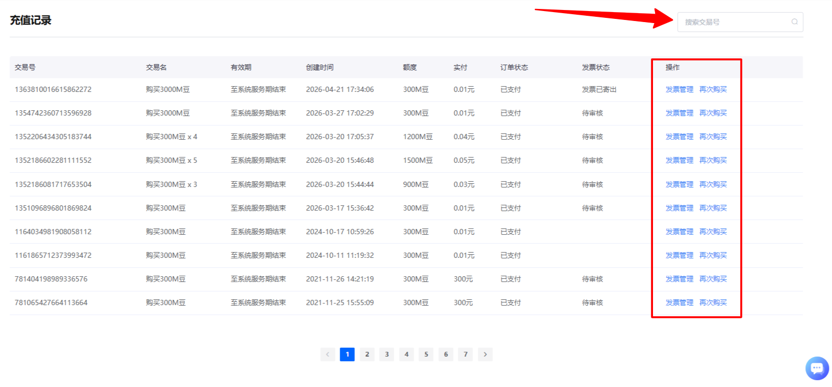Select page 2 in pagination

(x=367, y=354)
